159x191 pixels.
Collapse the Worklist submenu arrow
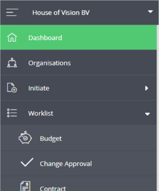coord(148,114)
